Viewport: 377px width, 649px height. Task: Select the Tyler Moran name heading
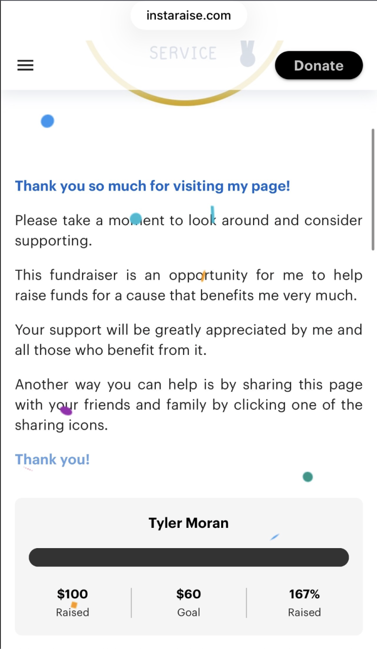(x=188, y=523)
